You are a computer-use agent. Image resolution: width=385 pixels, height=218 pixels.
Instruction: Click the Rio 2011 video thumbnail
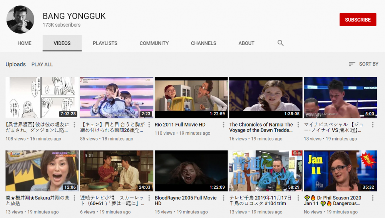pos(191,98)
